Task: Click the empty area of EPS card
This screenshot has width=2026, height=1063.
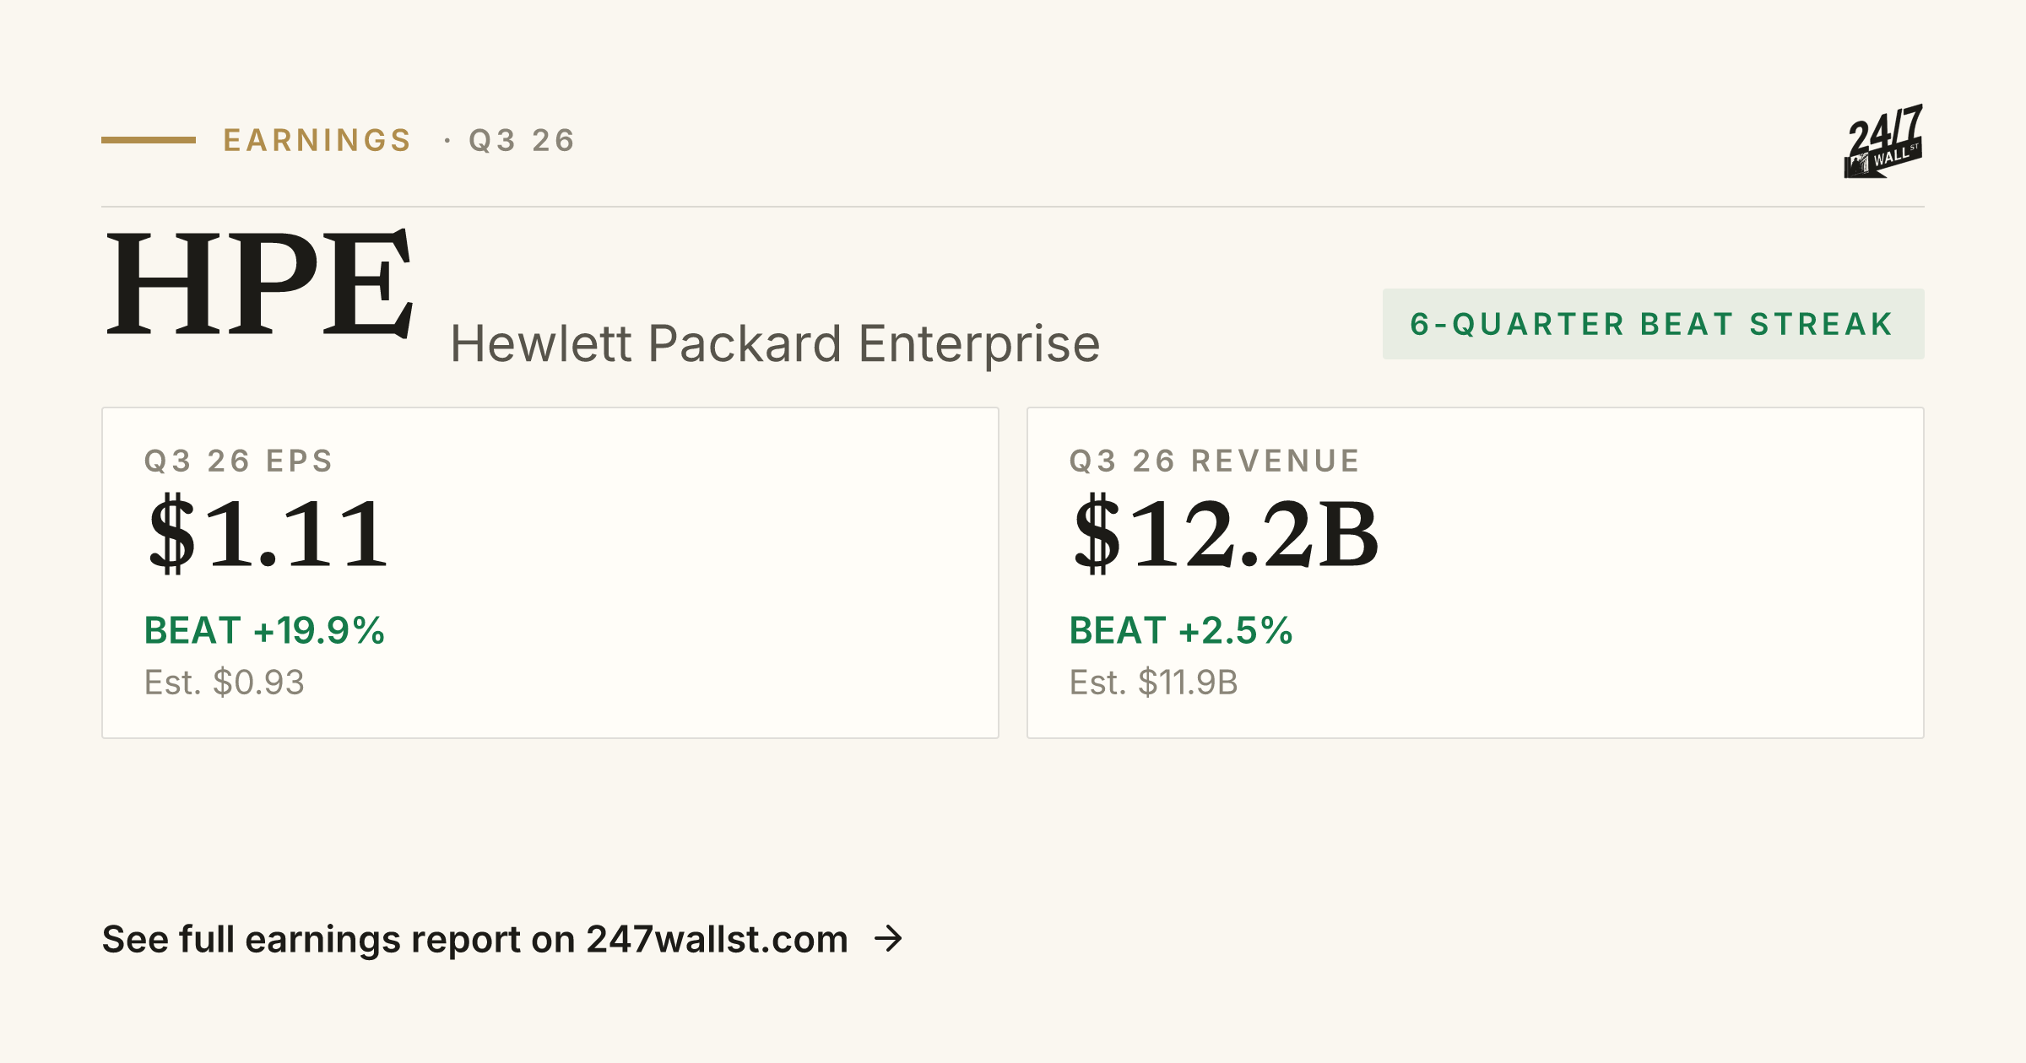Action: [x=692, y=574]
